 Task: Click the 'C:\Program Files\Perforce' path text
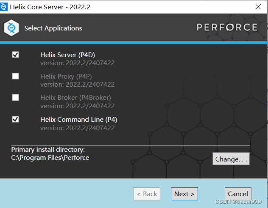[x=50, y=158]
